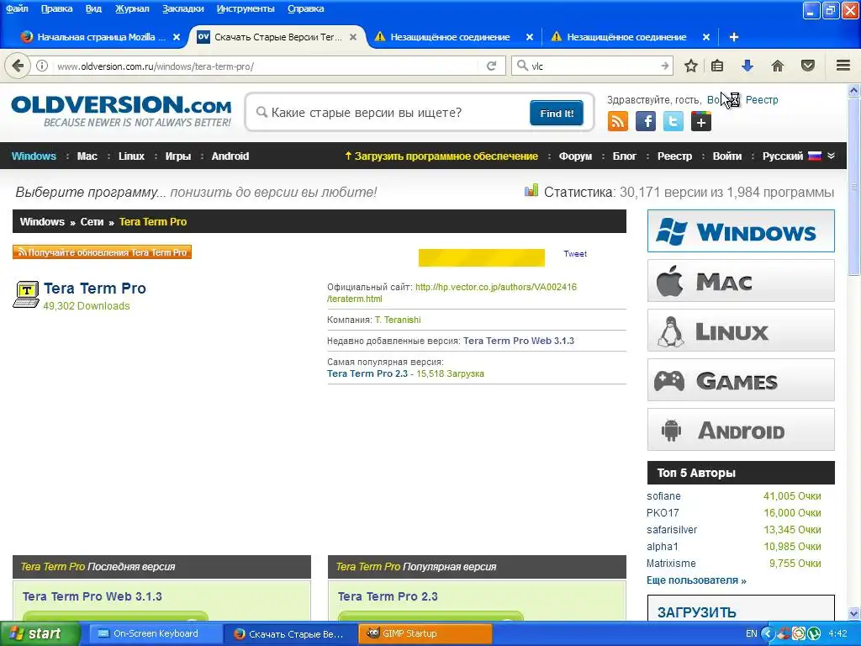Viewport: 861px width, 646px height.
Task: Open the Firefox hamburger menu
Action: point(843,66)
